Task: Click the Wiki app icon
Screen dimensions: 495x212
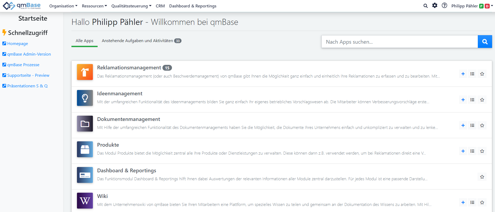Action: (85, 201)
